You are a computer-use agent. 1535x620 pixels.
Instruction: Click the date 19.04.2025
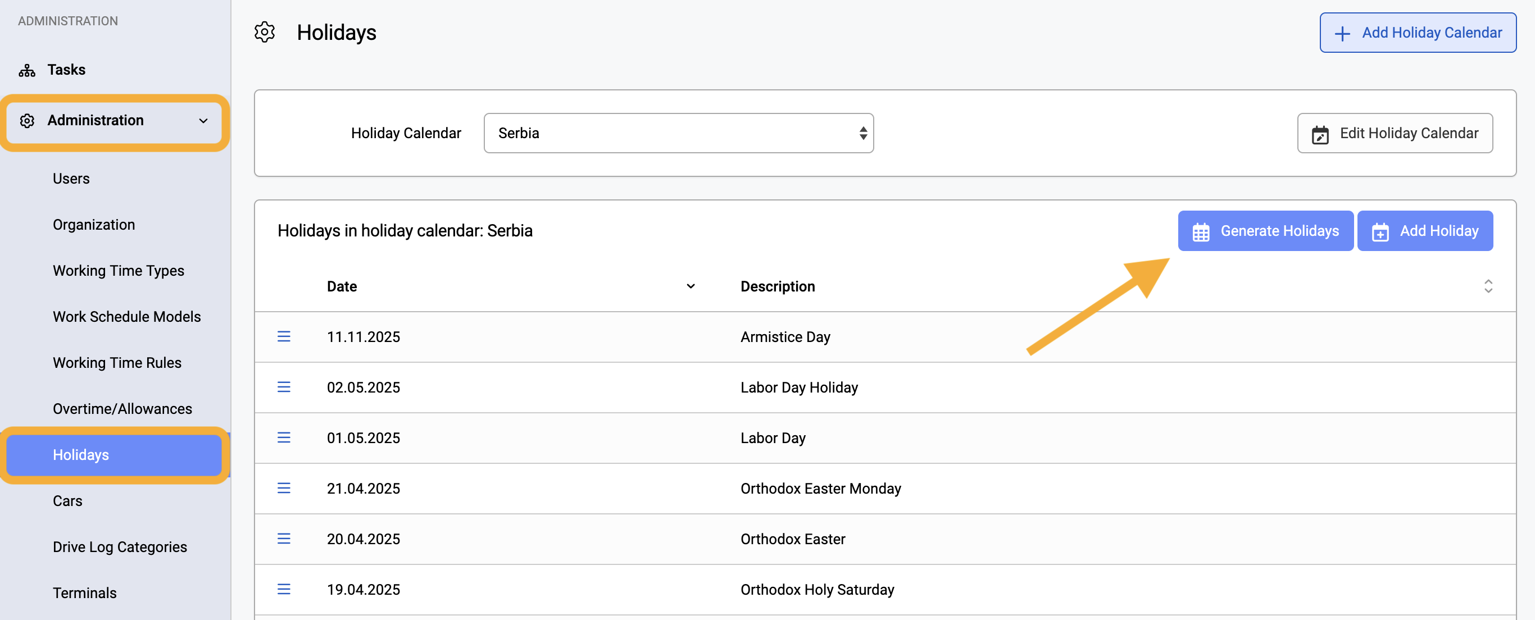[363, 590]
